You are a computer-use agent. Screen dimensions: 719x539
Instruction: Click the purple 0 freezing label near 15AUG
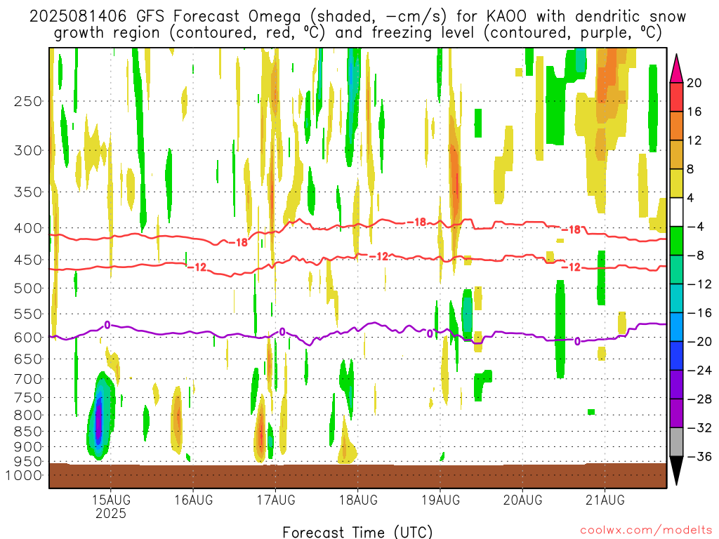pyautogui.click(x=107, y=325)
